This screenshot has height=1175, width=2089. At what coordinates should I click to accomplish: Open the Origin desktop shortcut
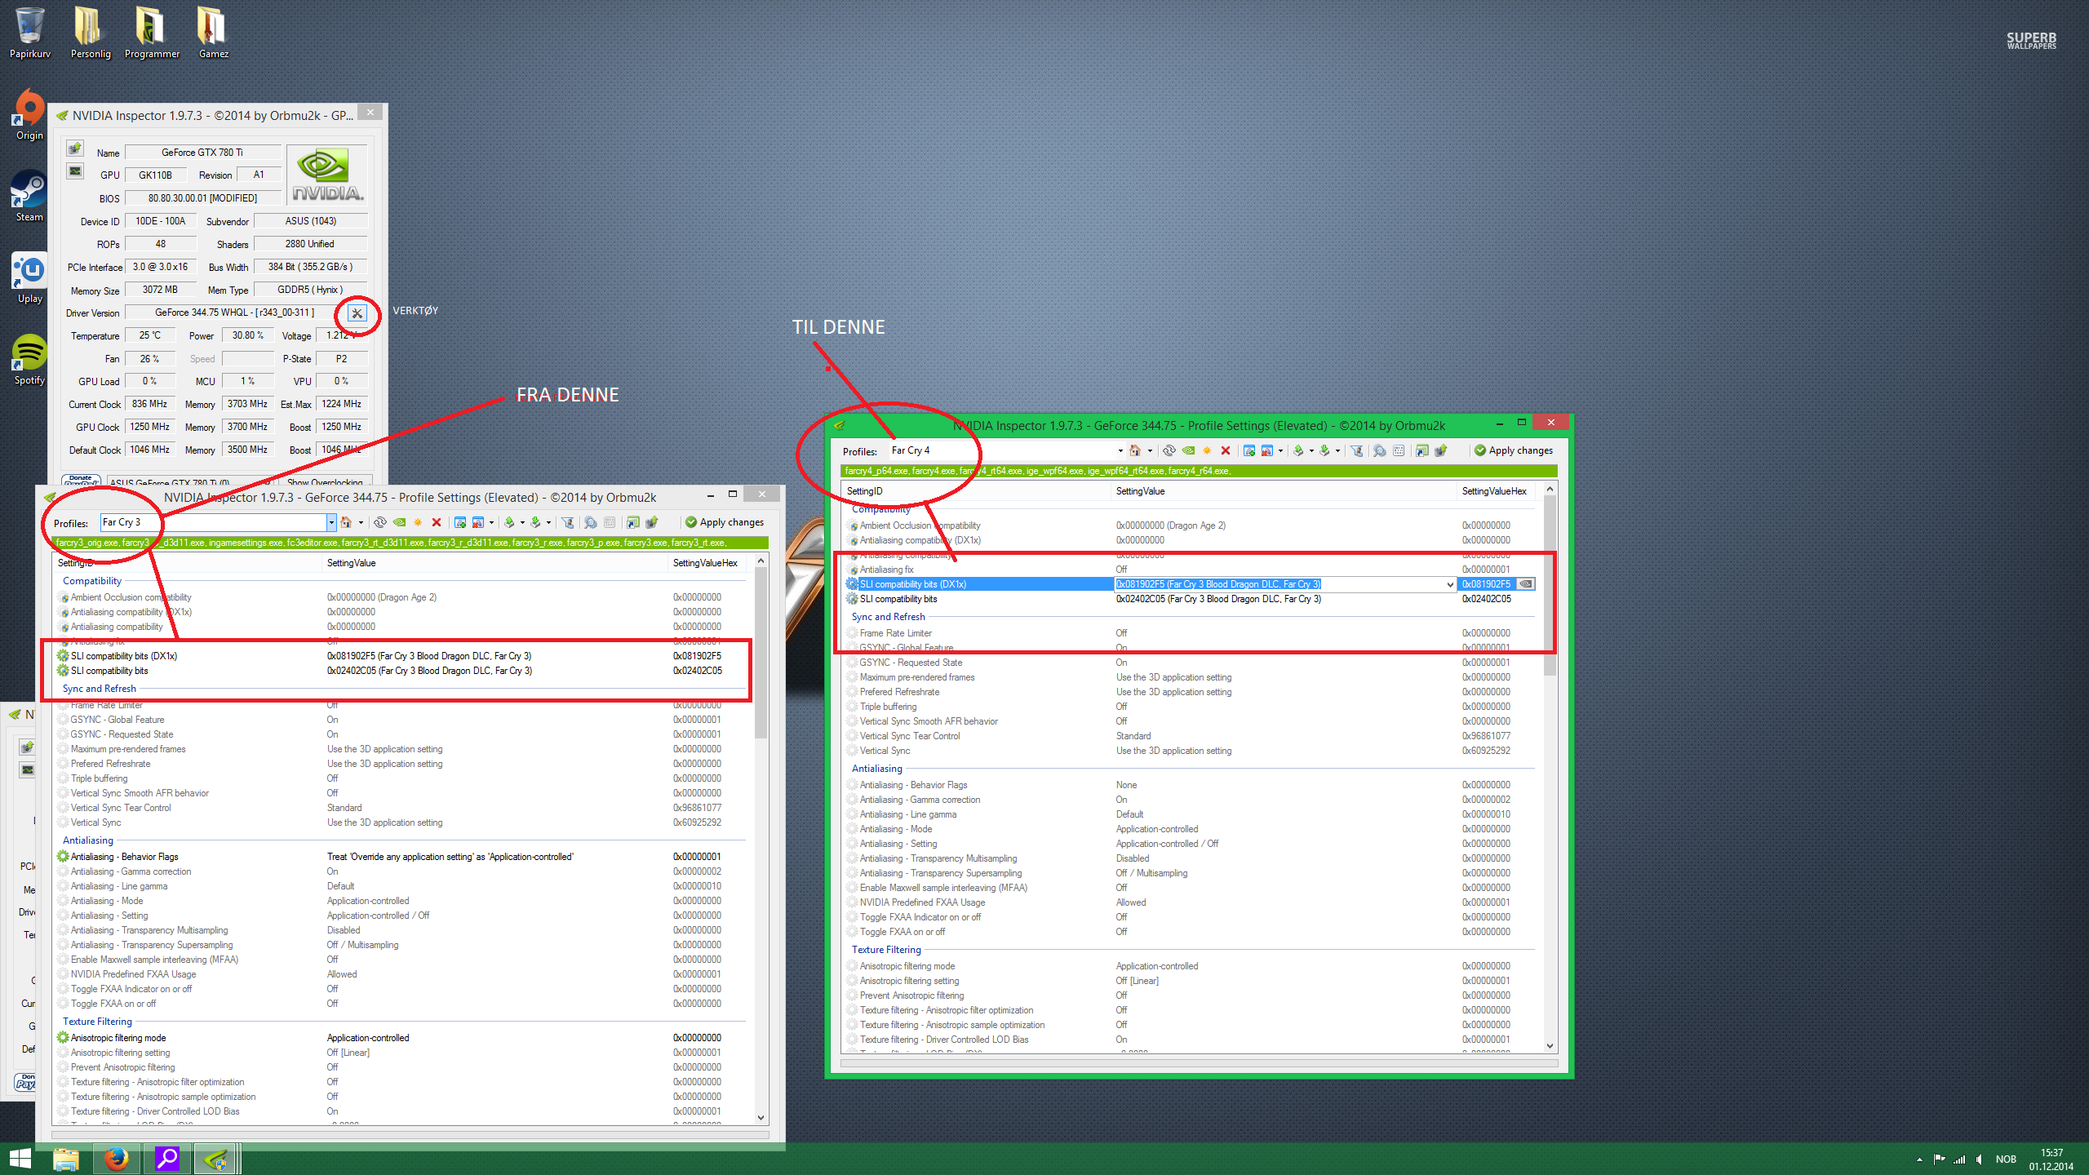[29, 114]
